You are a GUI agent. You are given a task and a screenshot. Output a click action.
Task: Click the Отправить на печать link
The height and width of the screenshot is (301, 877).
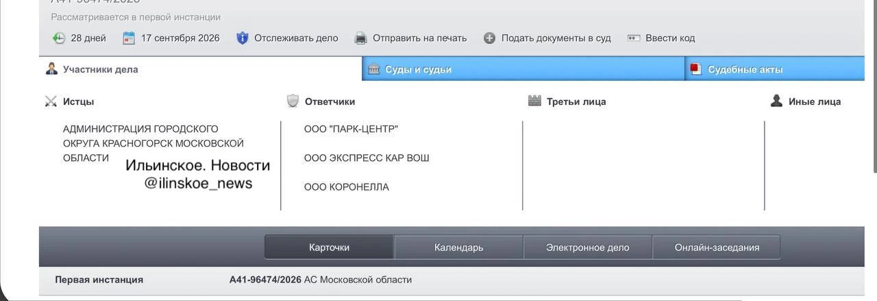coord(420,38)
